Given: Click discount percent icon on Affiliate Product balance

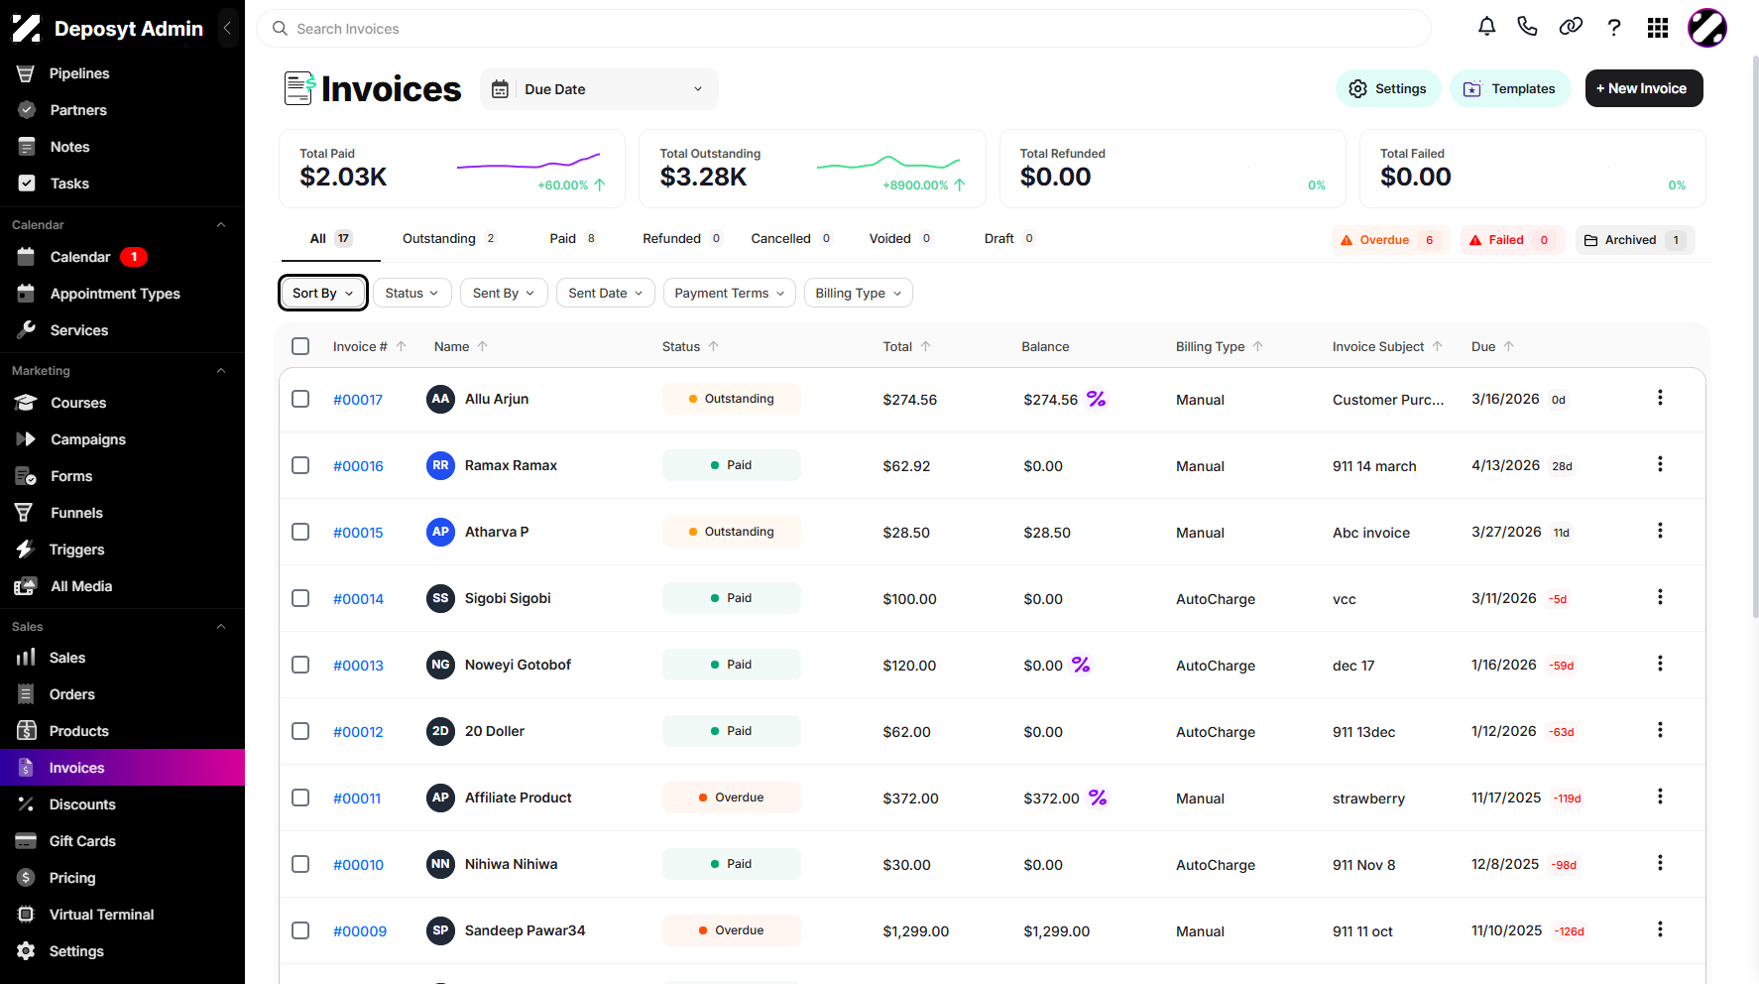Looking at the screenshot, I should tap(1098, 798).
